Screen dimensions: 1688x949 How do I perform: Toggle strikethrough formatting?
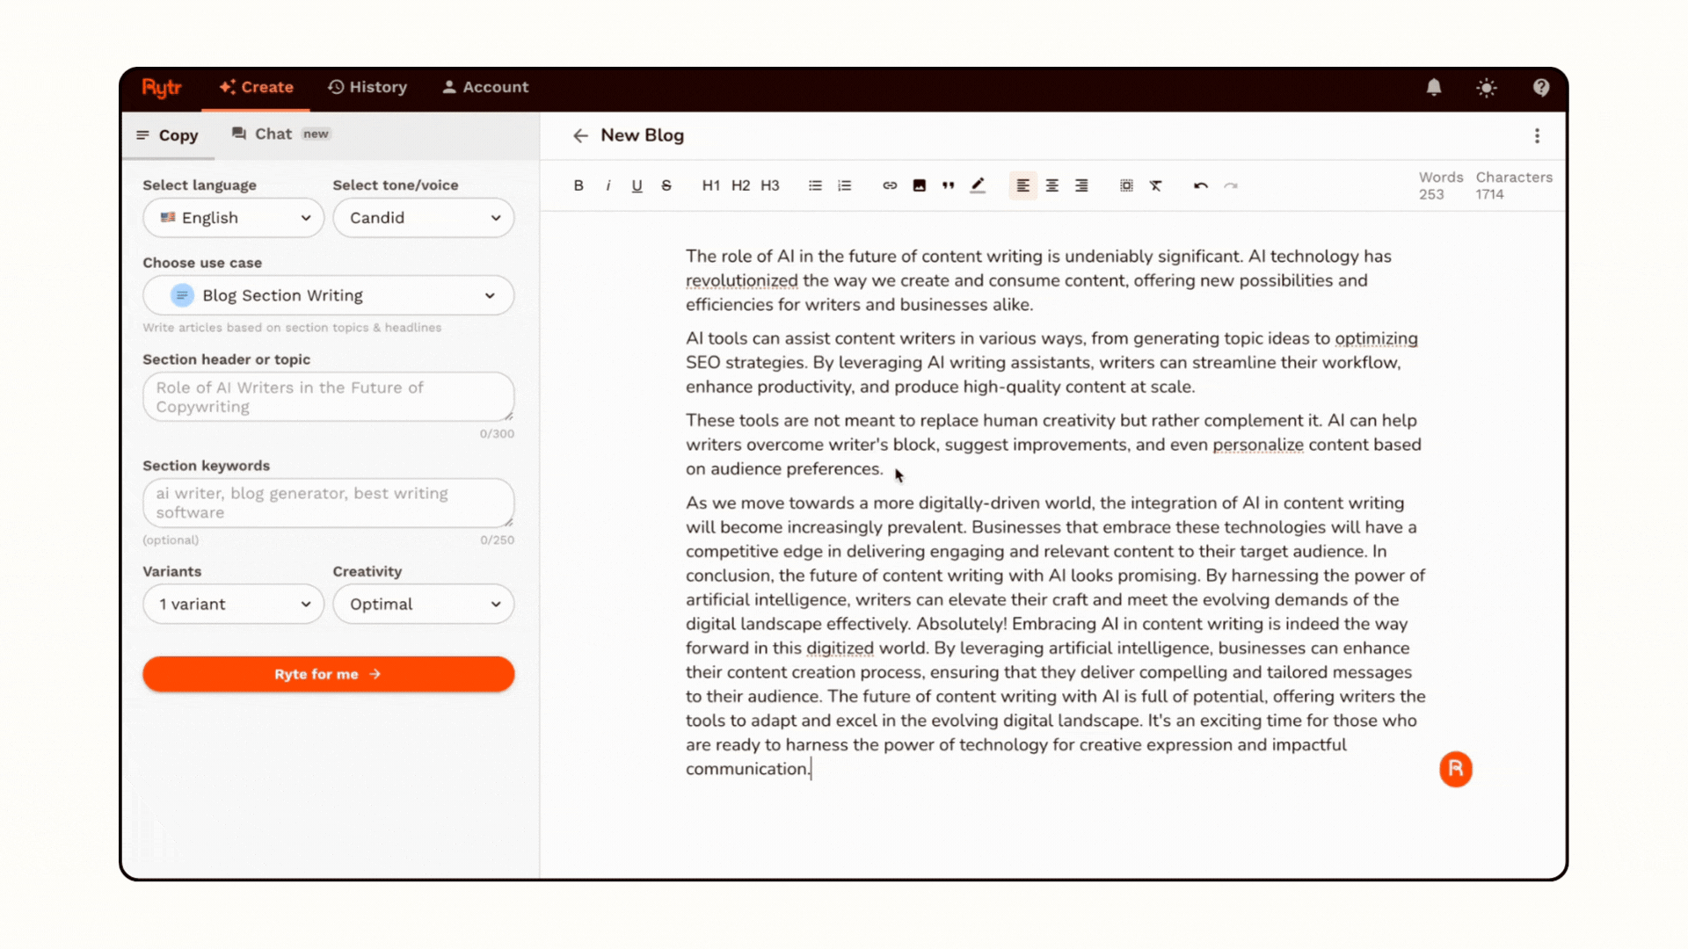(666, 185)
